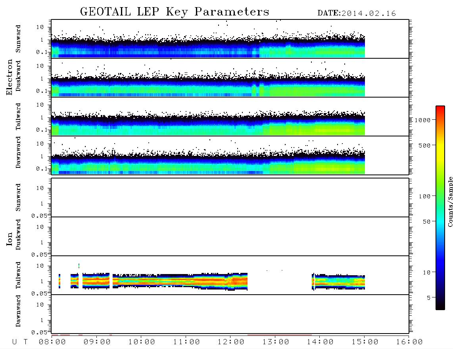Click the vertical 'Electron' group label
The height and width of the screenshot is (349, 453).
tap(9, 77)
